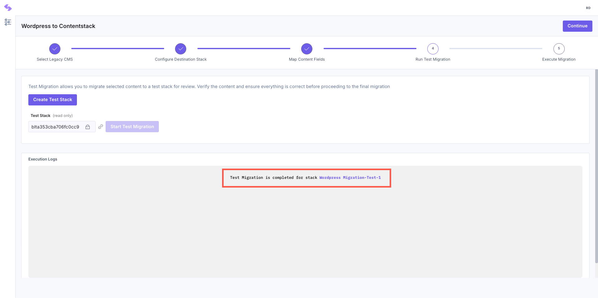598x298 pixels.
Task: Click the Execution Logs heading
Action: point(43,159)
